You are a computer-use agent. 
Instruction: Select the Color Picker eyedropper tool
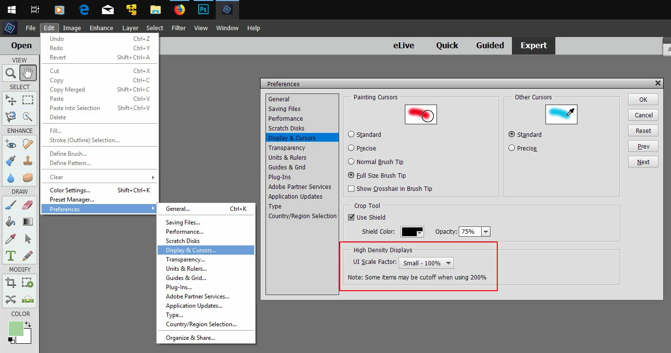click(x=11, y=239)
